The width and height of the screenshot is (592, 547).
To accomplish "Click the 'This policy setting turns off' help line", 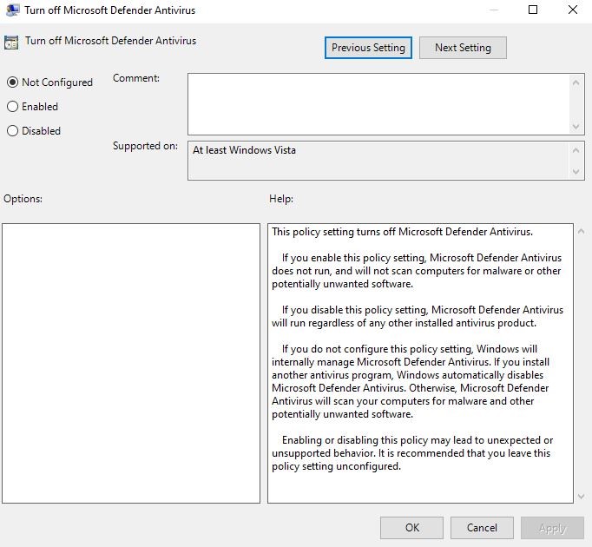I will pos(402,232).
